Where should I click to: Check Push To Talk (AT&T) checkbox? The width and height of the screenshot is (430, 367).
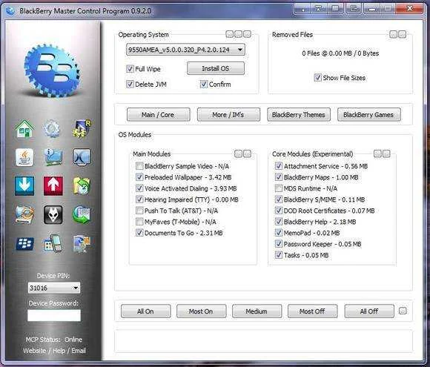(139, 211)
